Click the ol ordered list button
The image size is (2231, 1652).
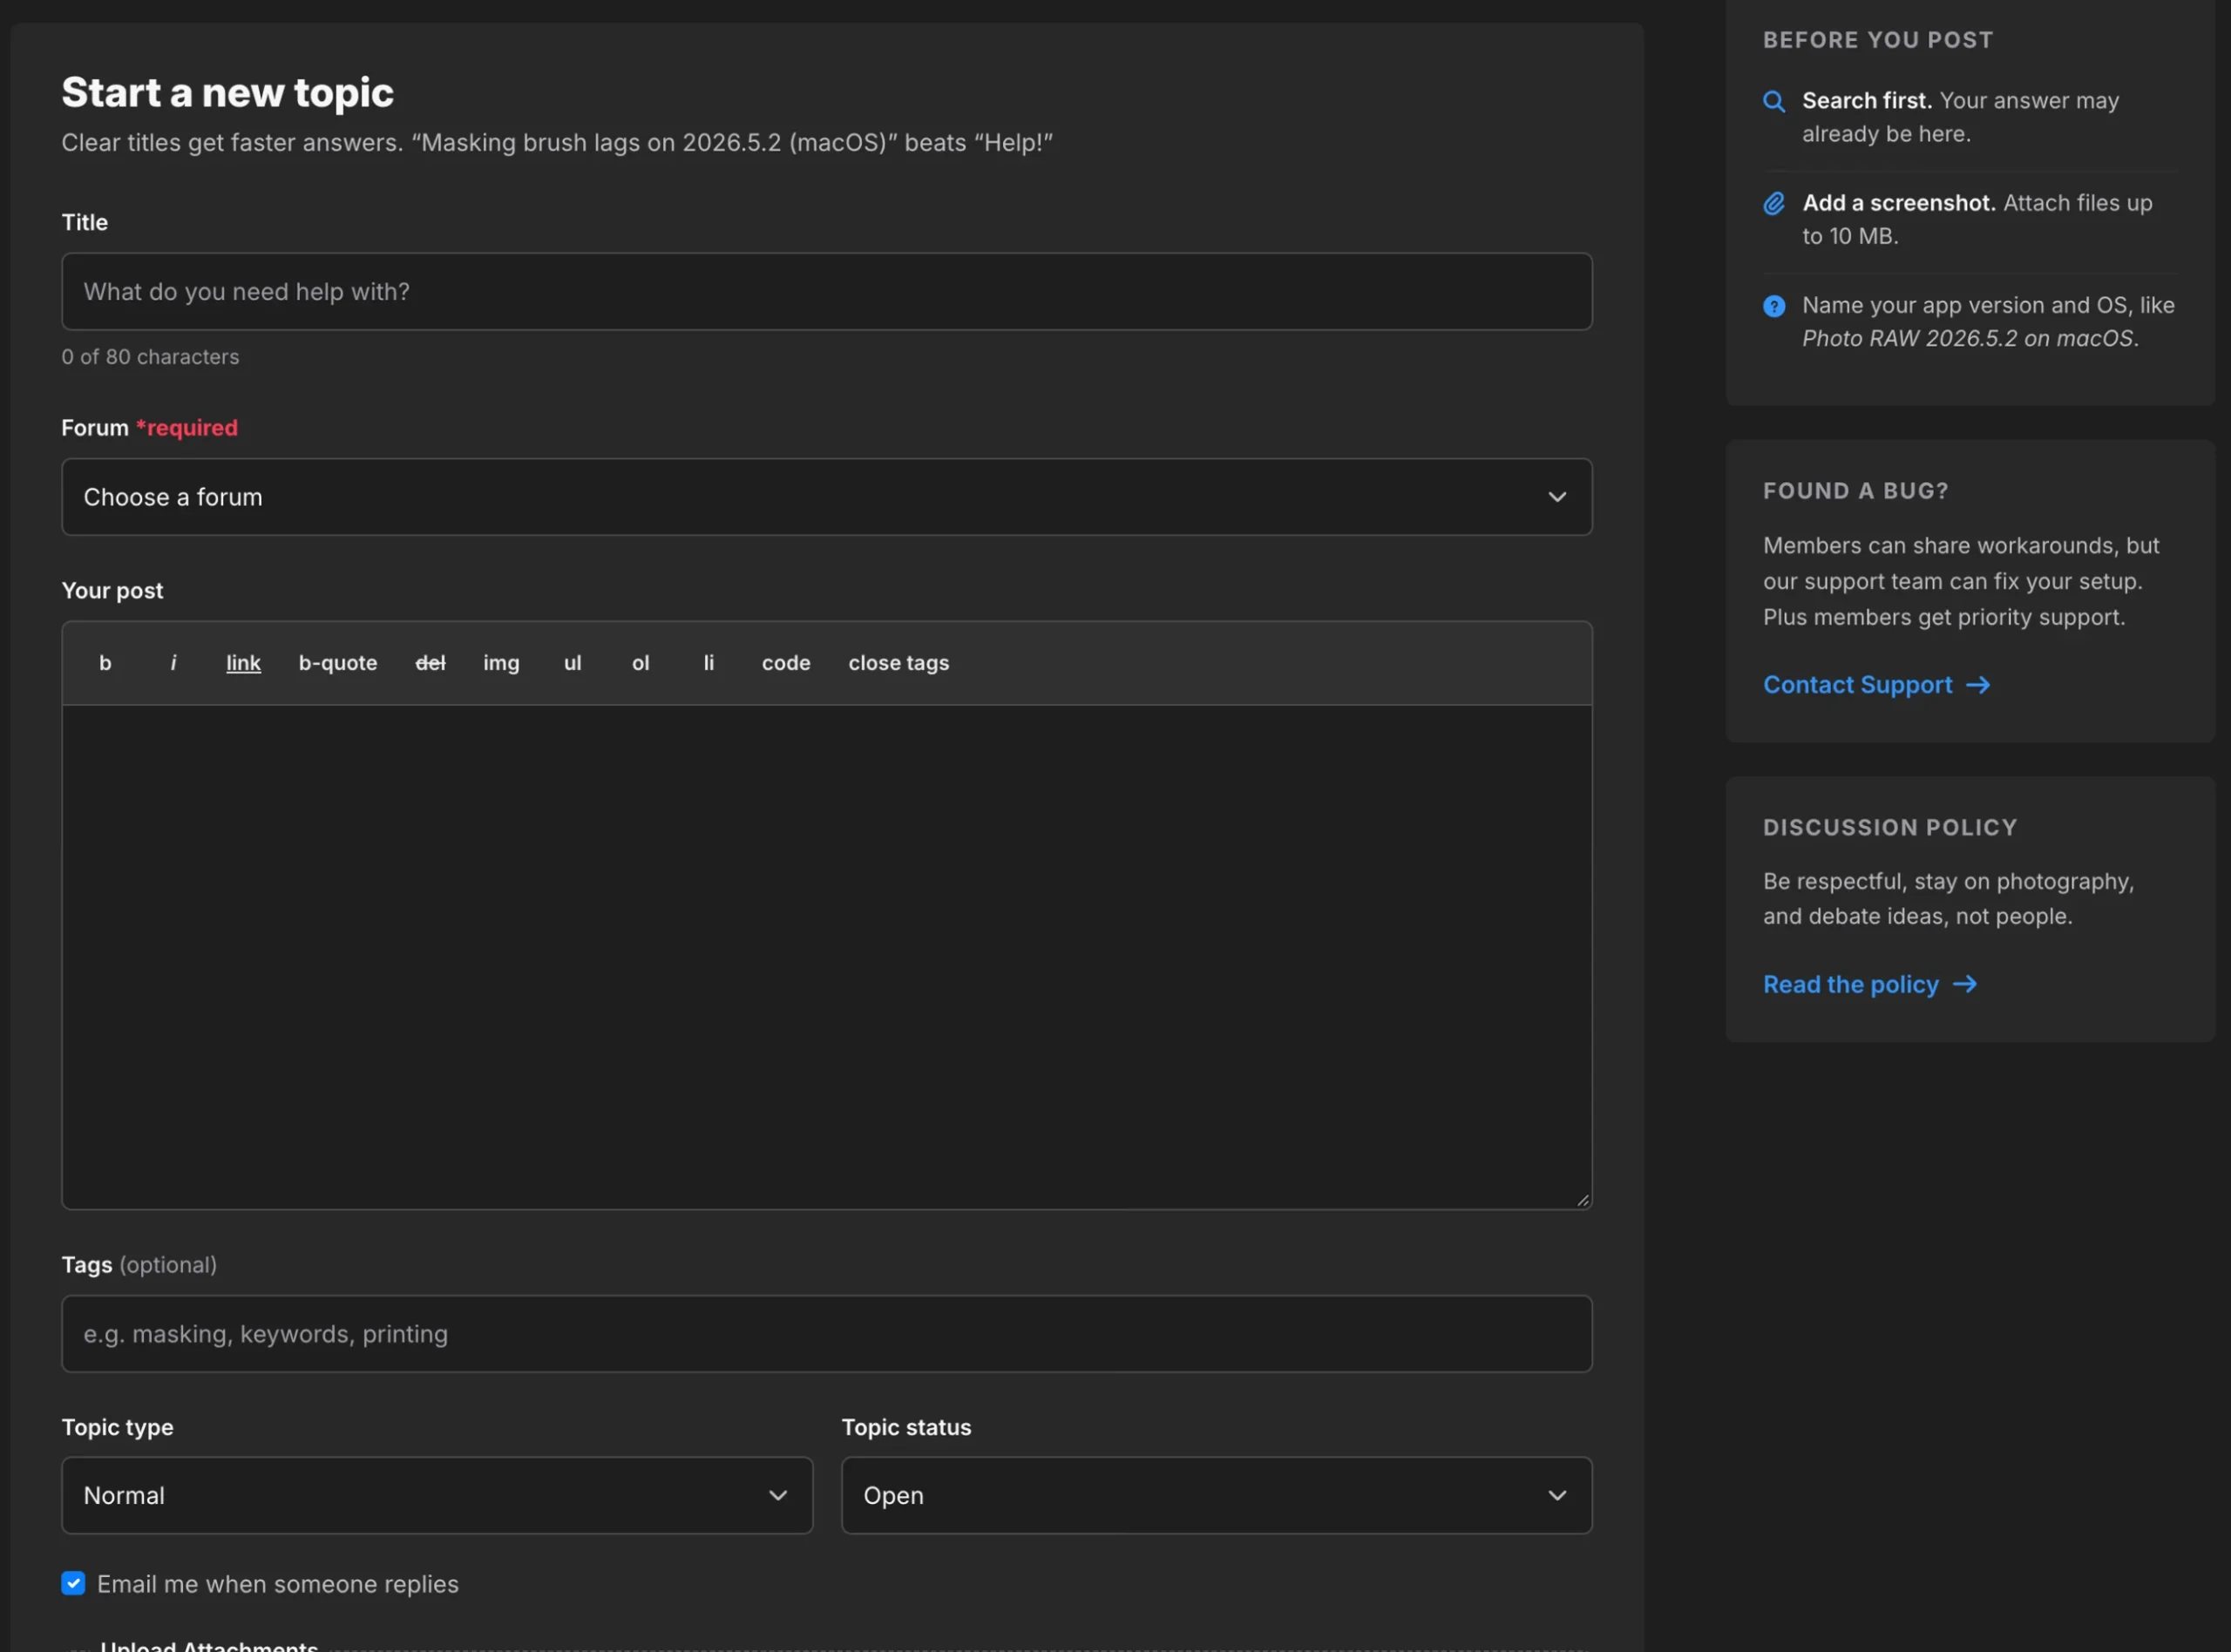[640, 663]
